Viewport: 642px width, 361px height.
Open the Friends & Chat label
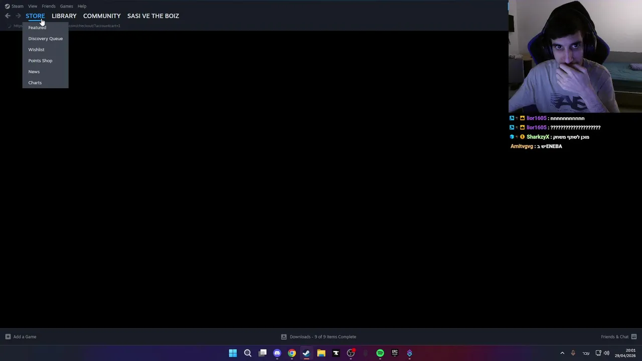pyautogui.click(x=614, y=337)
